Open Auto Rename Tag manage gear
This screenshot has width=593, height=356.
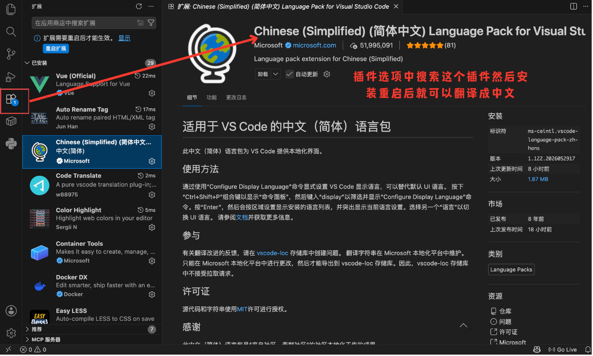(152, 127)
